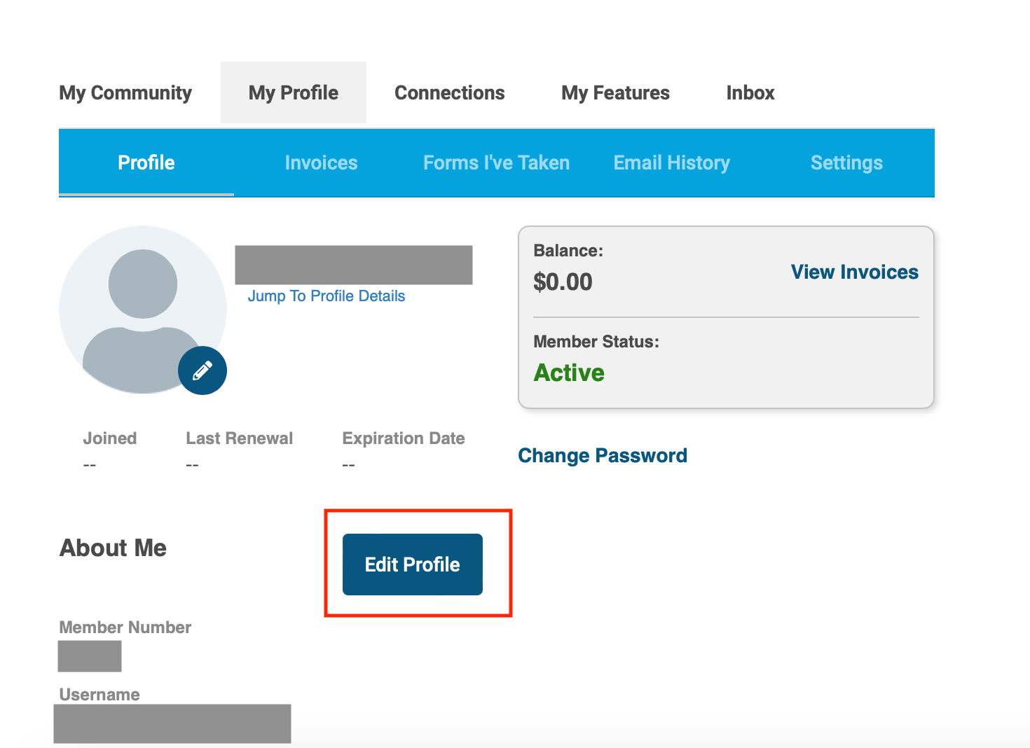Click the redacted value under Username

172,723
